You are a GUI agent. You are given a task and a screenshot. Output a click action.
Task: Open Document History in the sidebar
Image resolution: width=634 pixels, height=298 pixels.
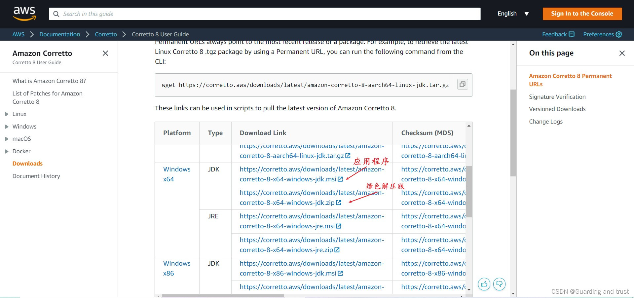(36, 176)
